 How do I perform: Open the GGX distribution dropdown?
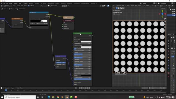pyautogui.click(x=82, y=38)
